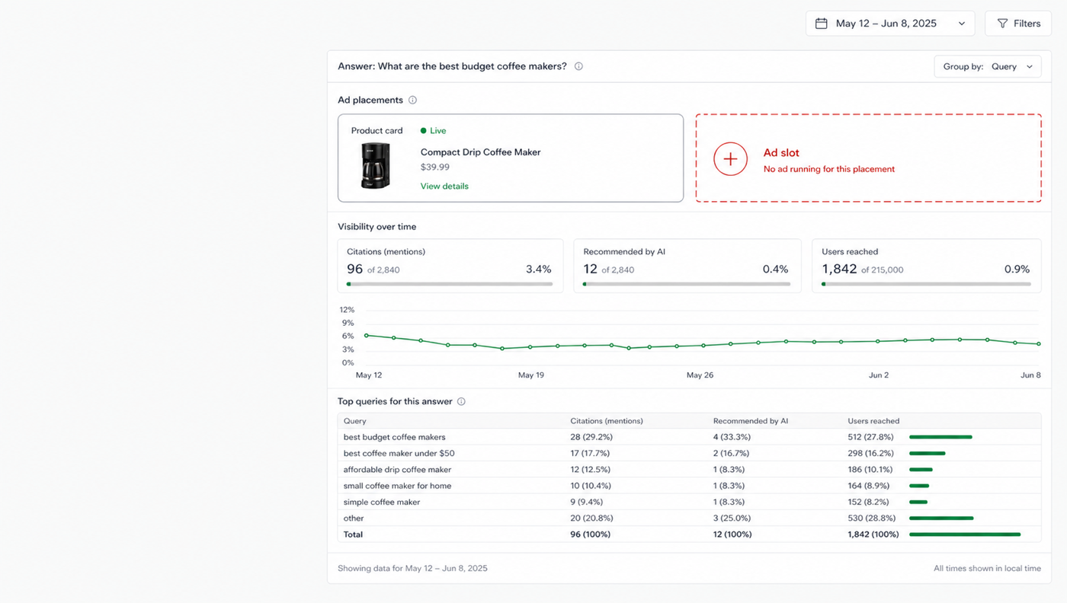Image resolution: width=1067 pixels, height=603 pixels.
Task: Expand the Group by Query dropdown
Action: pyautogui.click(x=988, y=66)
